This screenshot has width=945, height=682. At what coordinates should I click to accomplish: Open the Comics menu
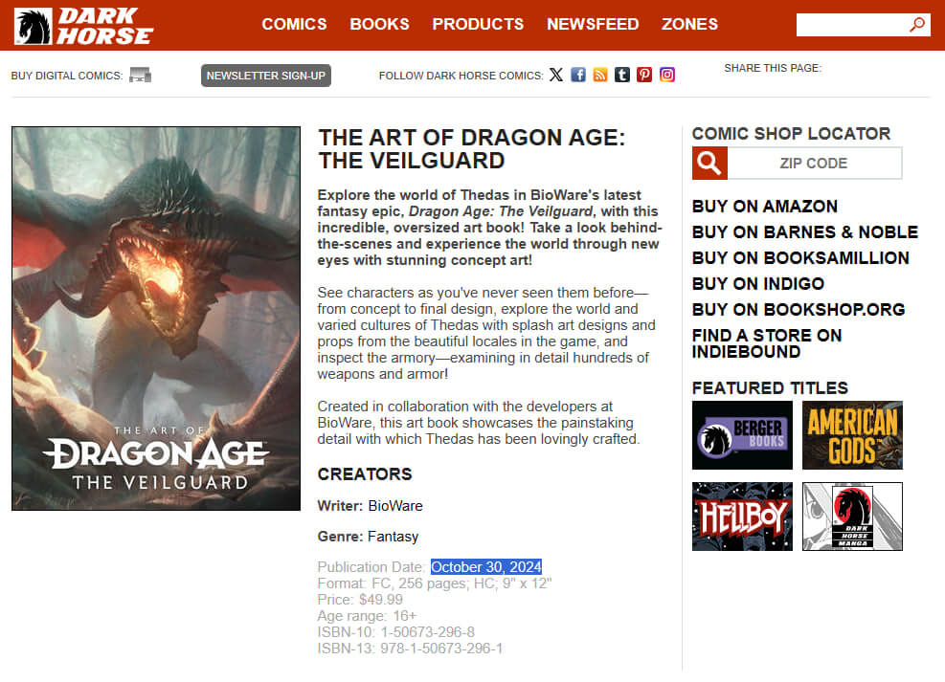(294, 24)
